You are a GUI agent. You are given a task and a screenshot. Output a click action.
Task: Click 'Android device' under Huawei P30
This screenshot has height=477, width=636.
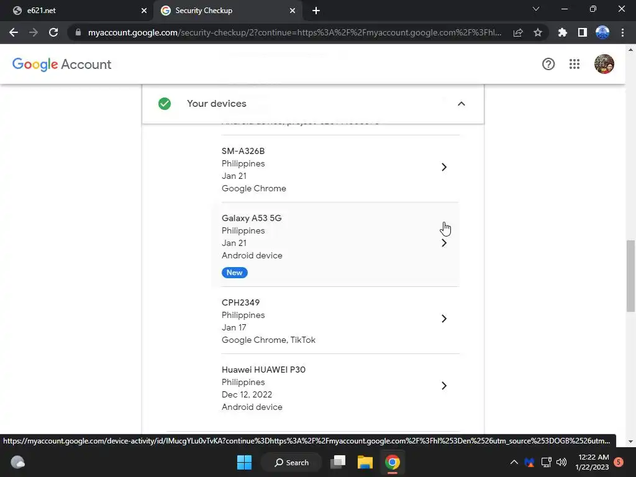click(252, 407)
